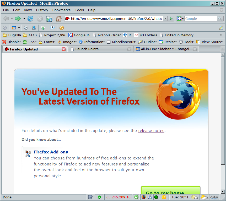Open the Edit menu
Viewport: 226px width, 201px height.
tap(16, 10)
